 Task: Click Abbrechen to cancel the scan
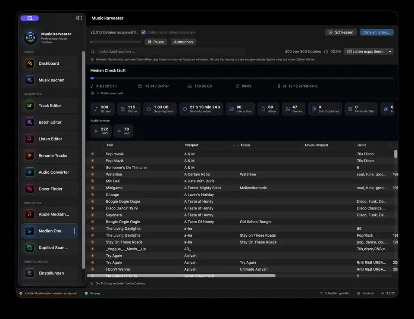click(183, 42)
